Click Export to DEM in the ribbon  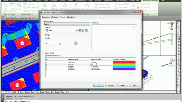click(x=122, y=4)
